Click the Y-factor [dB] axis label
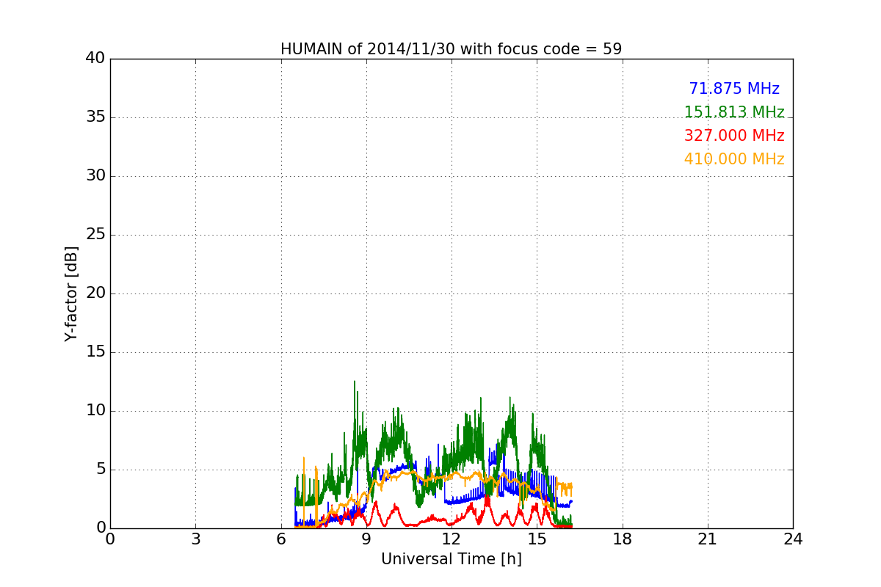Screen dimensions: 881x587 click(x=71, y=293)
